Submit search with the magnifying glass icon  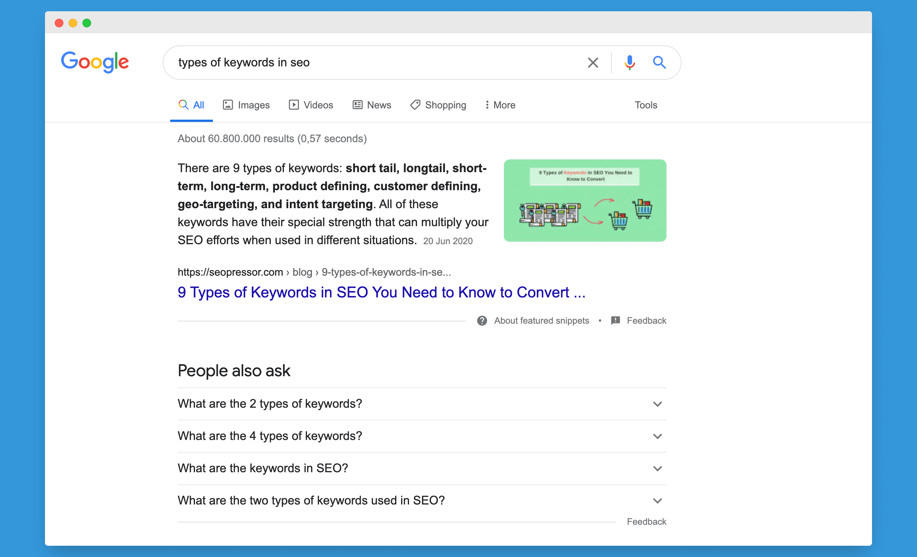tap(659, 62)
